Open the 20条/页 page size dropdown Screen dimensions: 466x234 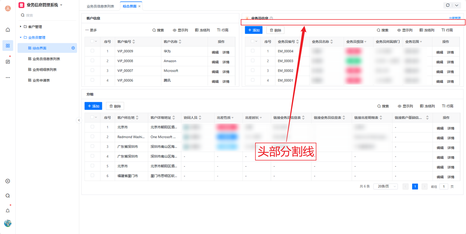tap(385, 186)
